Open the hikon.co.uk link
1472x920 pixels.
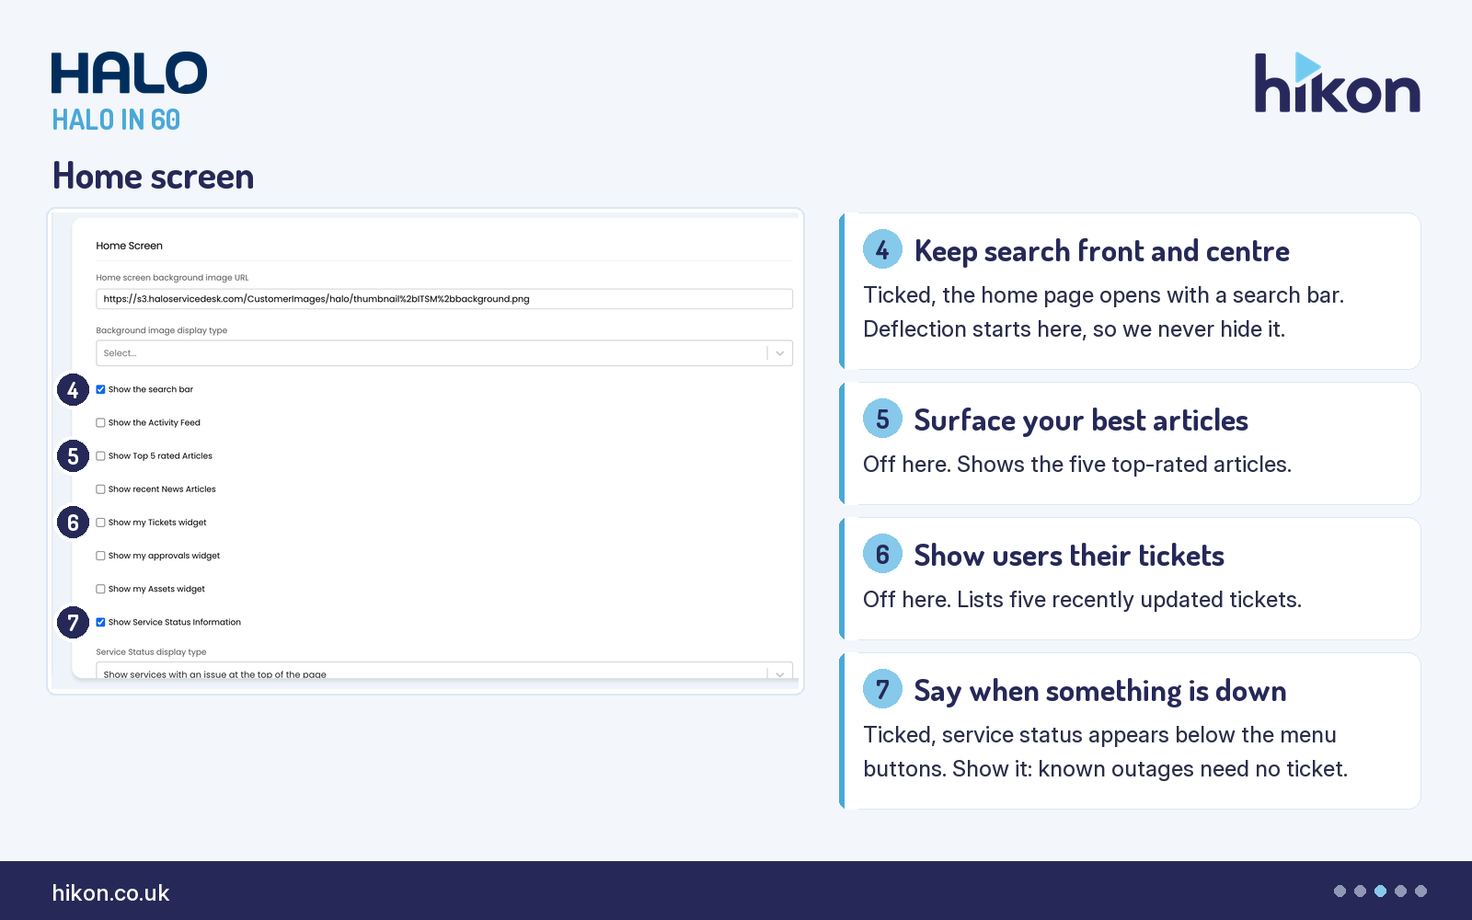(x=110, y=893)
